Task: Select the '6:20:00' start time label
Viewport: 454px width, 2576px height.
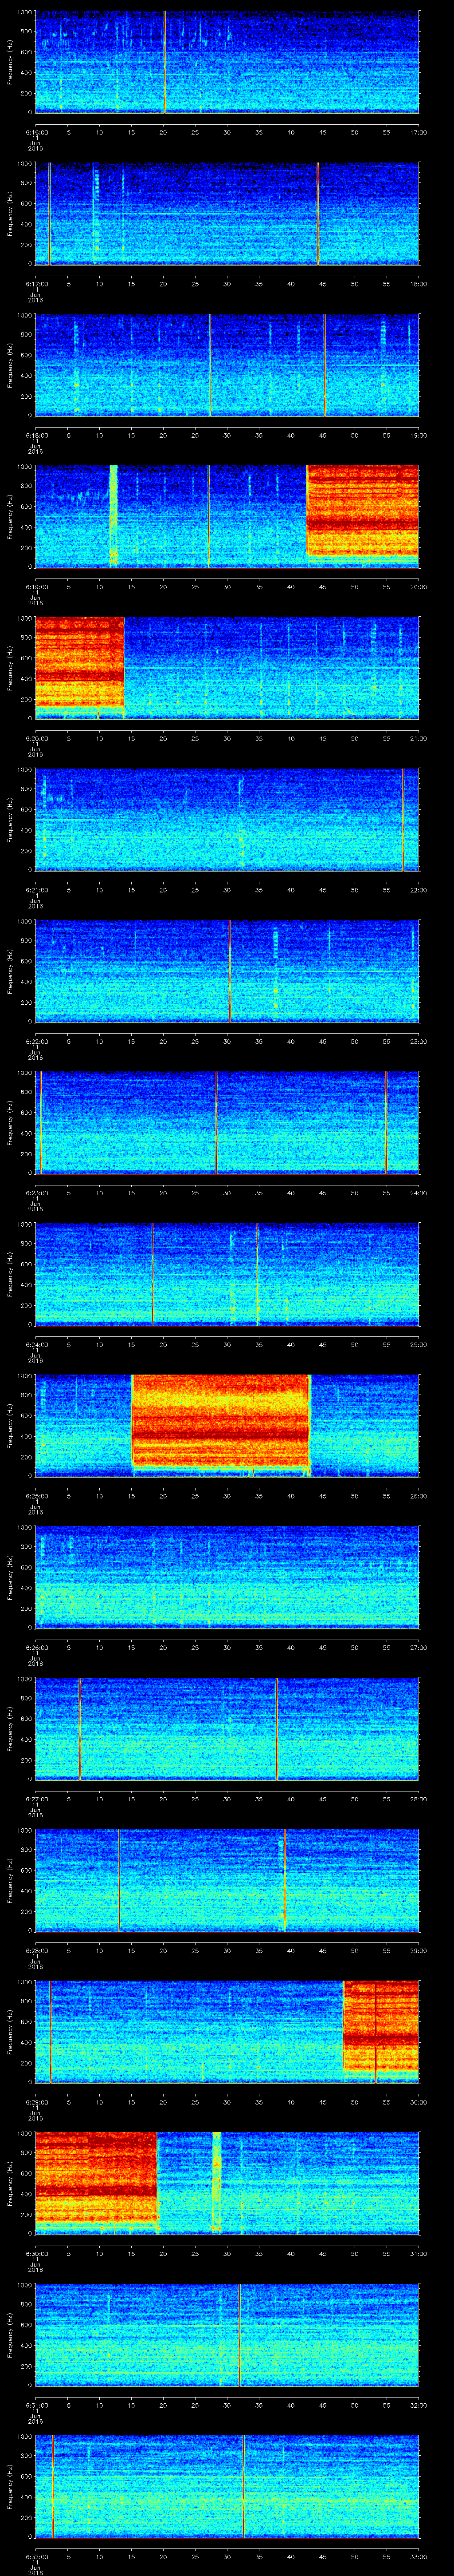Action: pyautogui.click(x=36, y=737)
